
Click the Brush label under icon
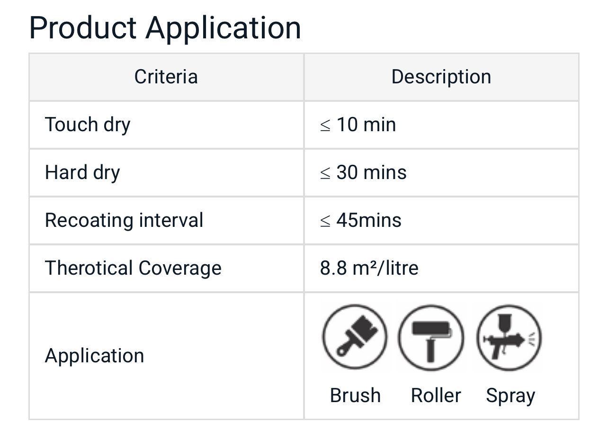point(355,395)
